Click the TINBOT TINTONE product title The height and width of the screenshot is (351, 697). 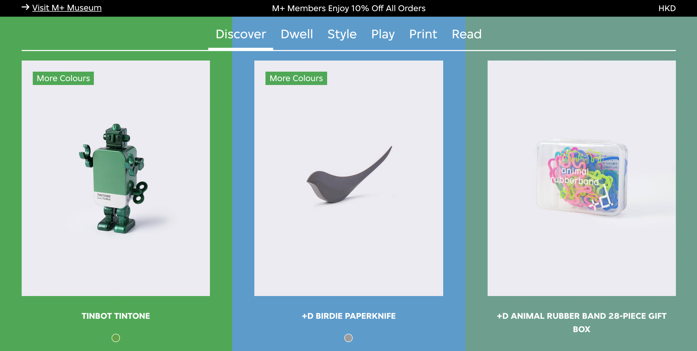116,316
